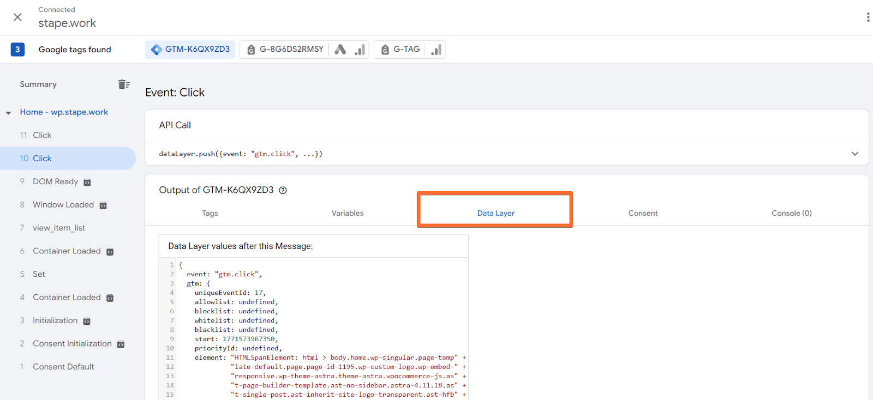Select event 5 Set

68,274
